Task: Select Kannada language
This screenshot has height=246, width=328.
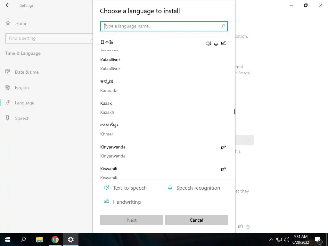Action: (164, 86)
